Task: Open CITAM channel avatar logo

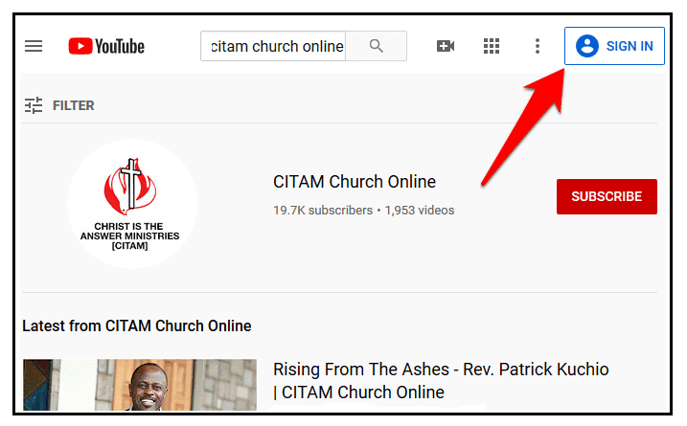Action: pyautogui.click(x=132, y=204)
